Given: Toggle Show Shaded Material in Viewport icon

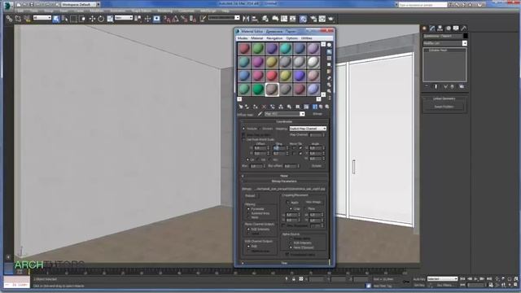Looking at the screenshot, I should tap(306, 107).
